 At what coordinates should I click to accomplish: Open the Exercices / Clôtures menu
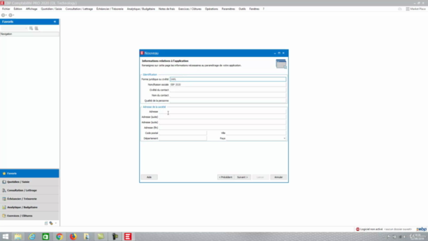coord(190,9)
